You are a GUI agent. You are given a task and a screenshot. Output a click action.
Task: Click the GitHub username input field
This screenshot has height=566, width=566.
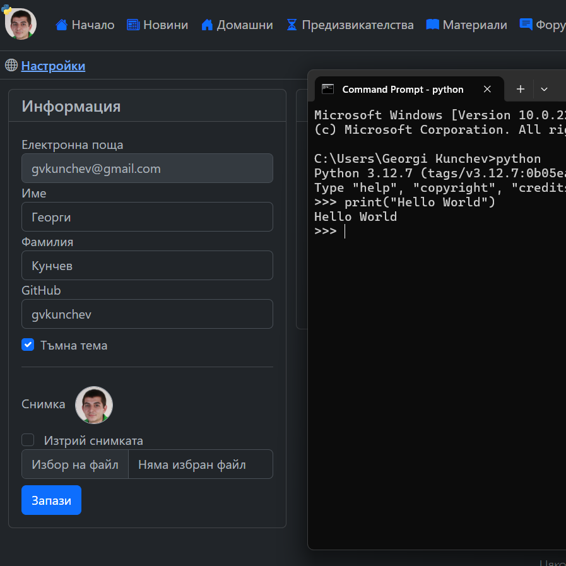coord(147,314)
